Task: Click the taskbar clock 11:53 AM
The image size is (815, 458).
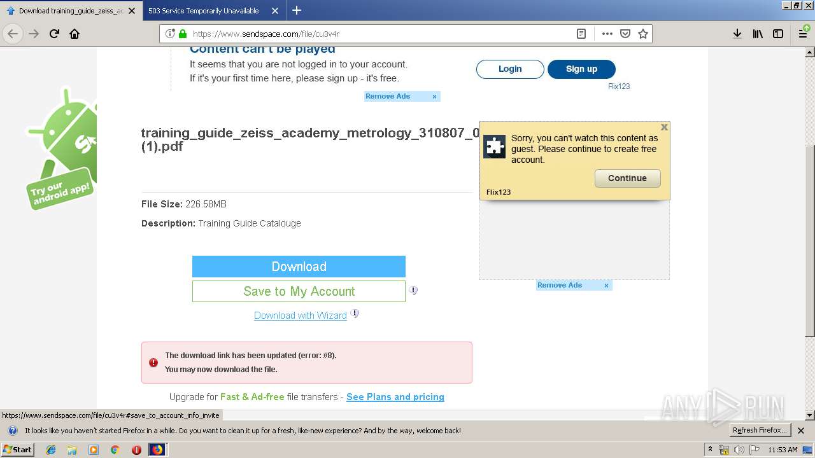Action: (783, 450)
